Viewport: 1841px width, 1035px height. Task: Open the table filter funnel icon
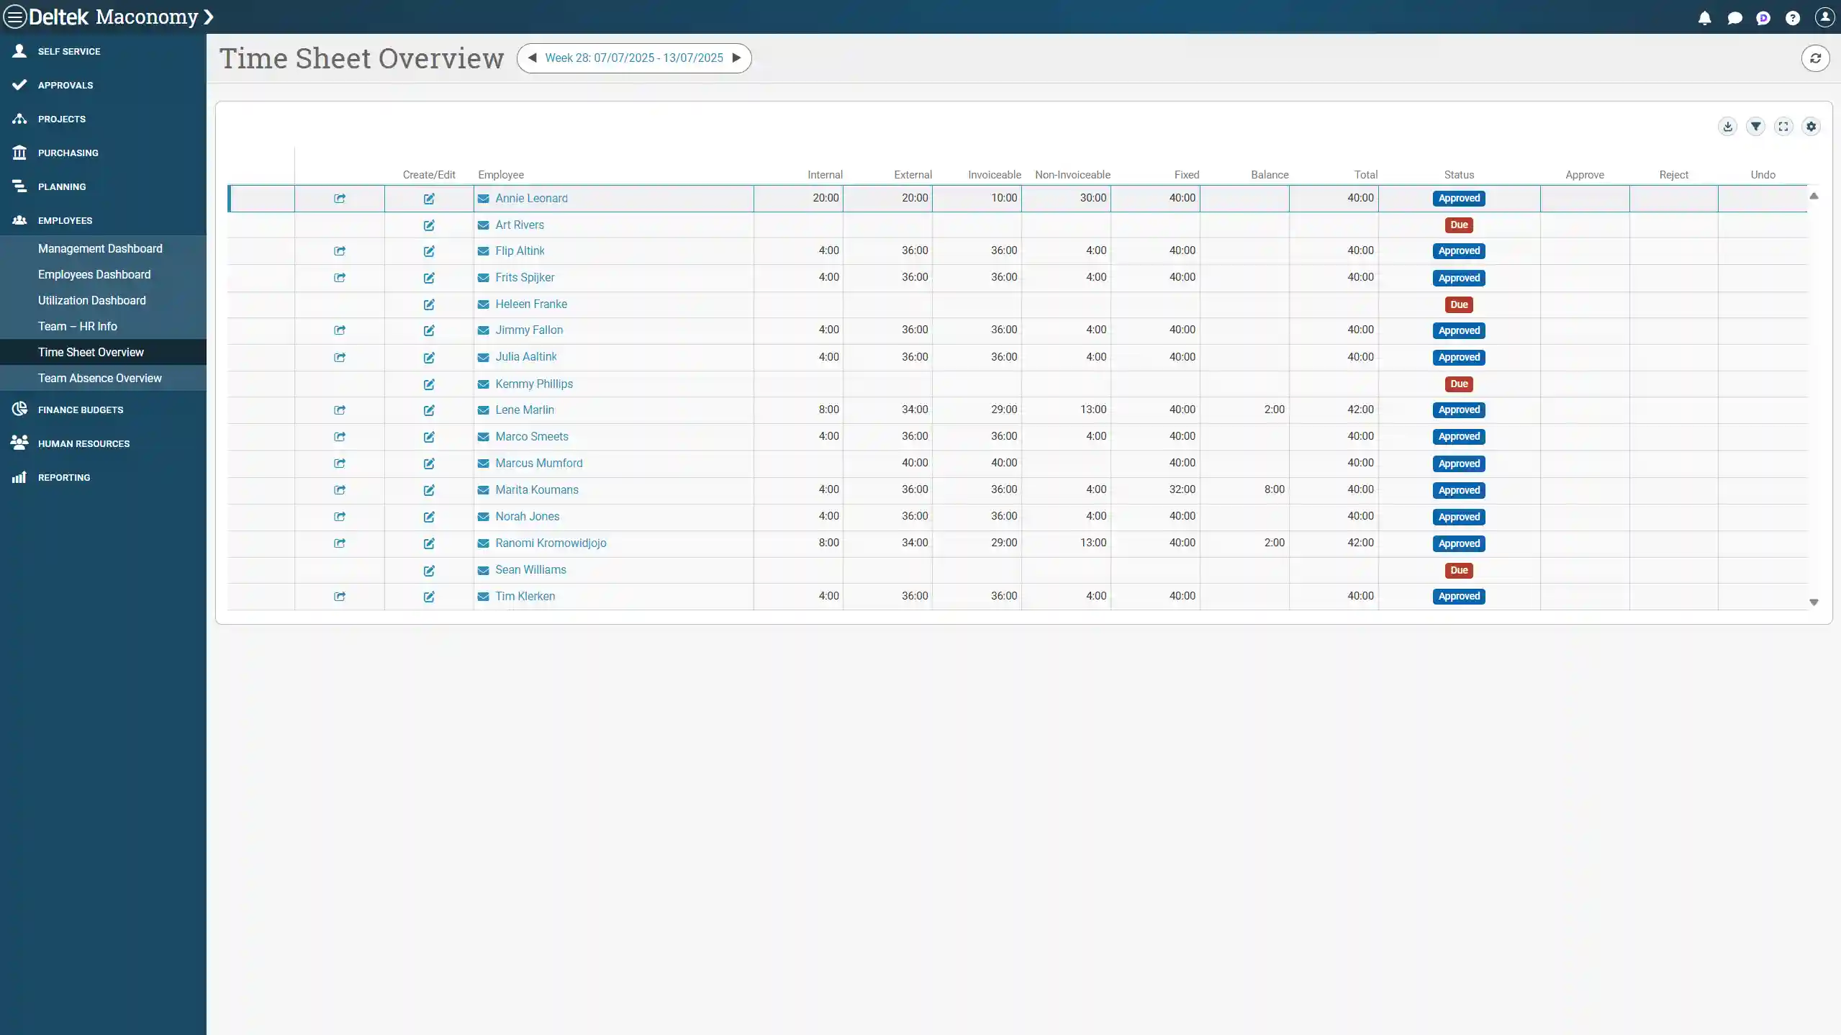coord(1755,127)
